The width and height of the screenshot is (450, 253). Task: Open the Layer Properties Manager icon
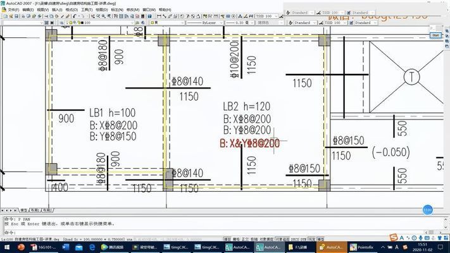pos(61,23)
